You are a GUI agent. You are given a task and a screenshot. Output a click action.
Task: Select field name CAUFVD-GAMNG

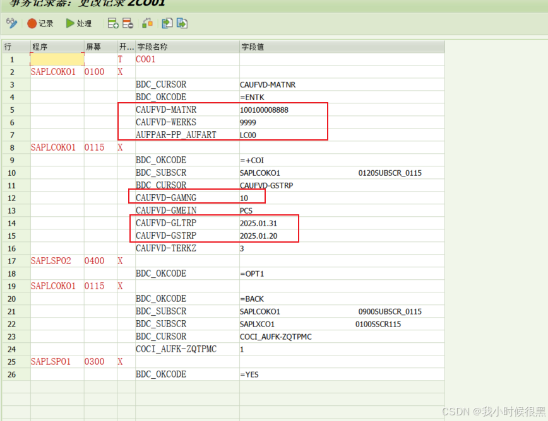tap(166, 198)
